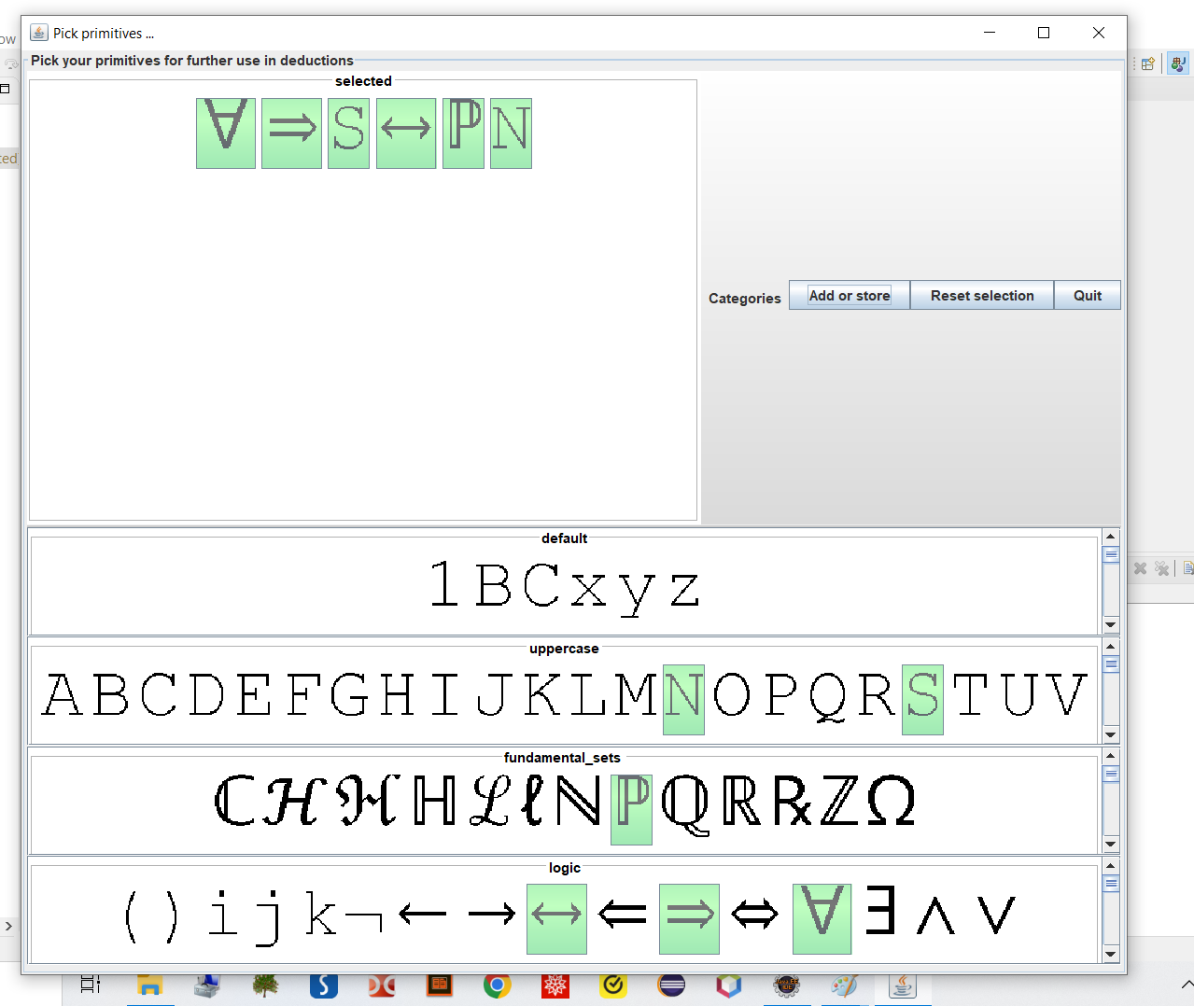Remove the ⇒ symbol from selected panel

[x=291, y=133]
